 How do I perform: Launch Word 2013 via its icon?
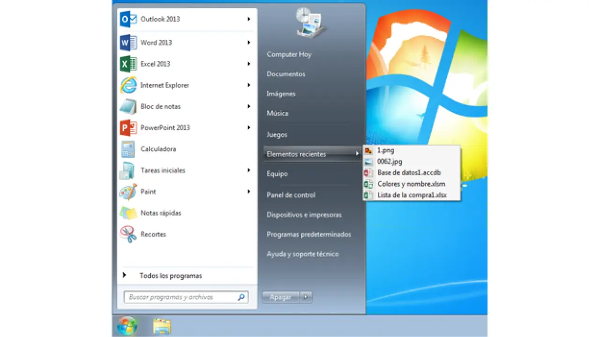tap(128, 43)
